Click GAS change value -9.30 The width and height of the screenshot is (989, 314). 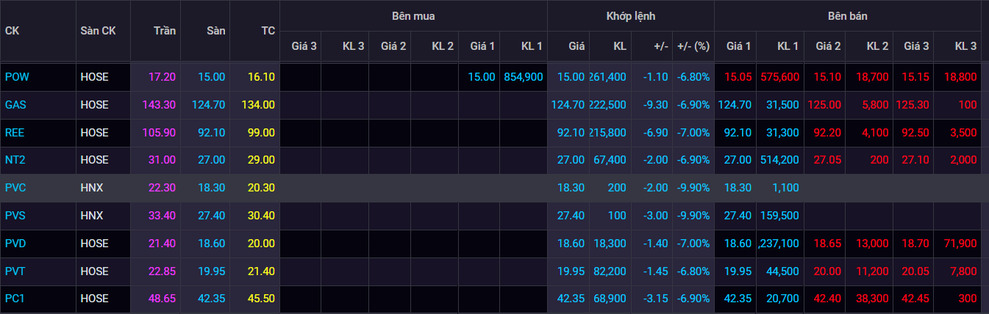(654, 105)
